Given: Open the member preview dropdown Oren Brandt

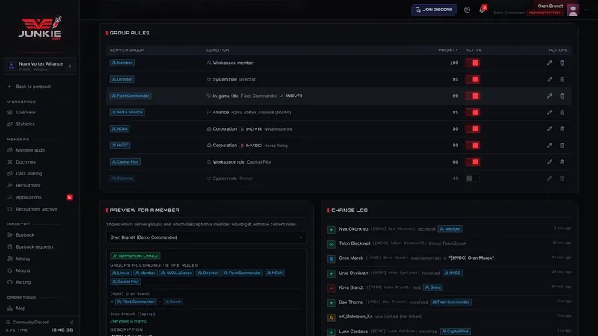Looking at the screenshot, I should [206, 237].
